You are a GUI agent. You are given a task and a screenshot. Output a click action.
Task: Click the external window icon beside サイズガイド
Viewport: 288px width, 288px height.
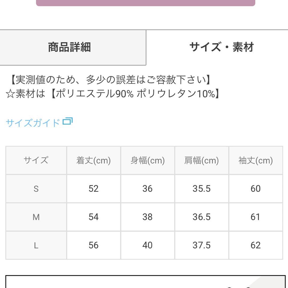[67, 122]
